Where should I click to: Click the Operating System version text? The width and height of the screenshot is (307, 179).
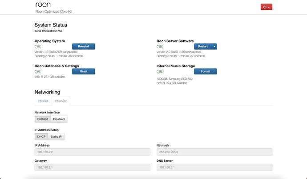[x=56, y=52]
